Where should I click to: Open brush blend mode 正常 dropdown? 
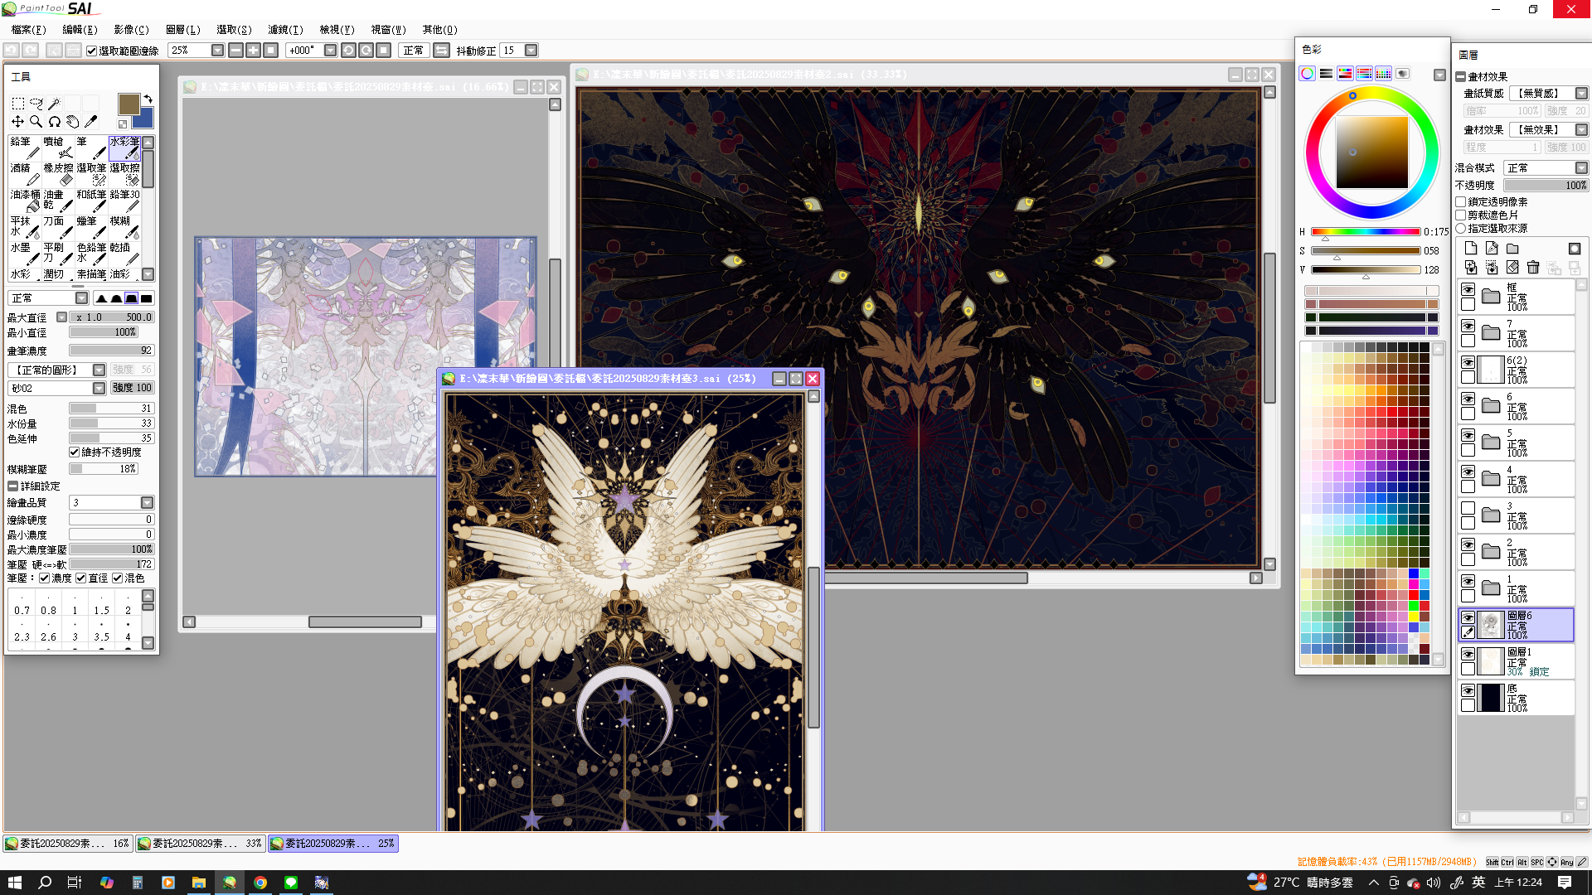(81, 298)
